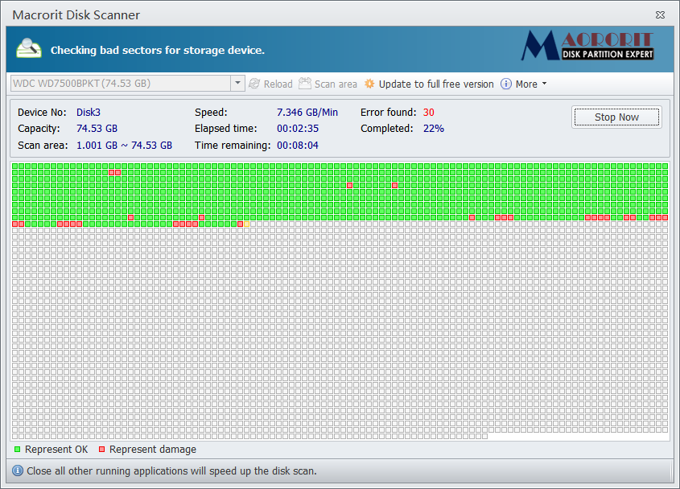Click the gear icon for Update to full free version
The width and height of the screenshot is (680, 489).
(x=369, y=84)
